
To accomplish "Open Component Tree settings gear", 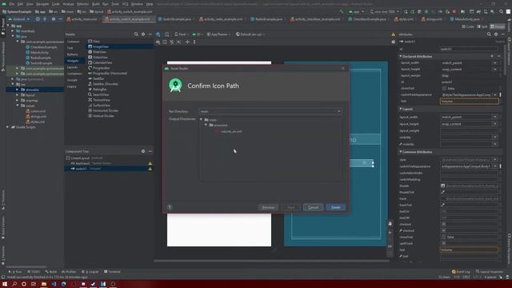I will [143, 151].
